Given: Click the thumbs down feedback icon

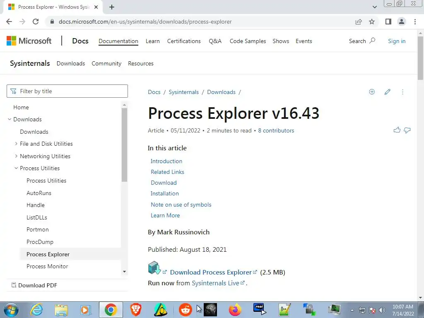Looking at the screenshot, I should coord(407,130).
